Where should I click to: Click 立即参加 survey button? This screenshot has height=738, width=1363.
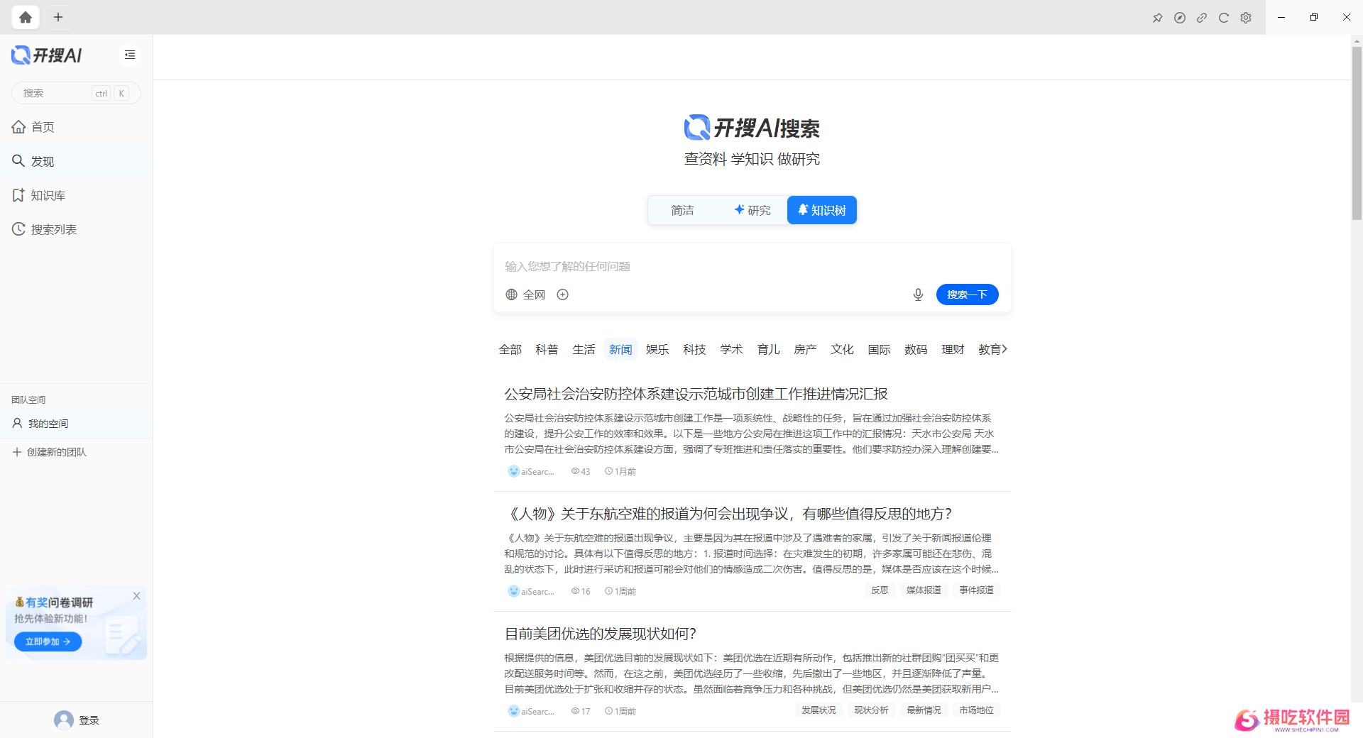[x=48, y=641]
